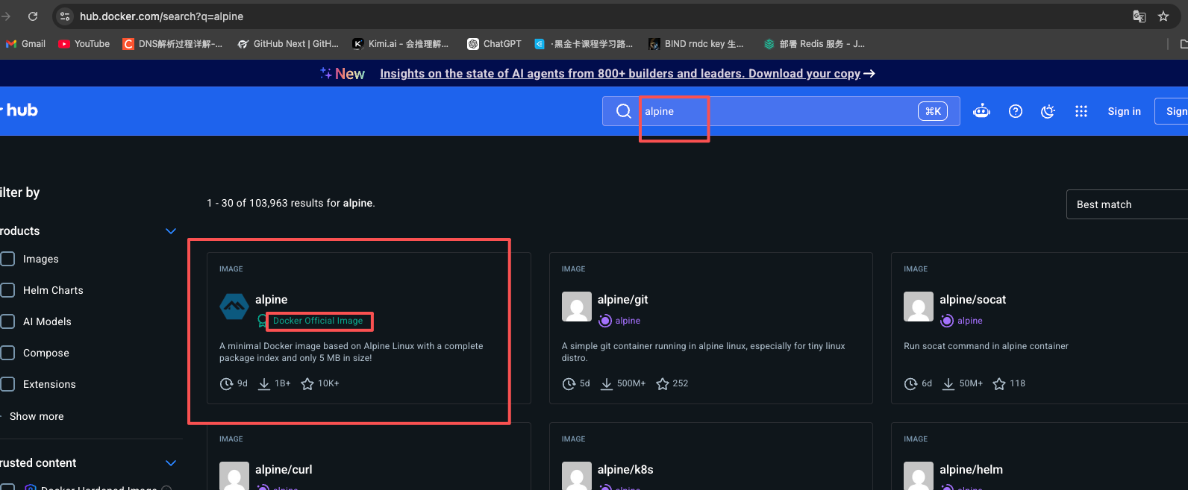The height and width of the screenshot is (490, 1188).
Task: Click the ⌘K shortcut badge
Action: [933, 111]
